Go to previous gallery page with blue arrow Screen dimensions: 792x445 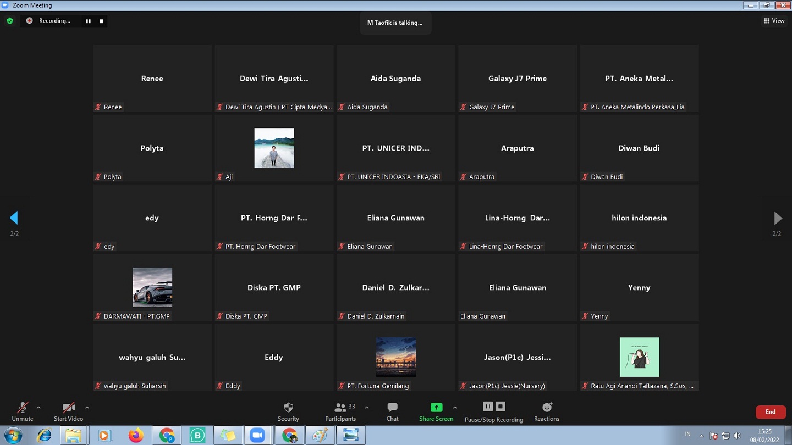point(14,218)
